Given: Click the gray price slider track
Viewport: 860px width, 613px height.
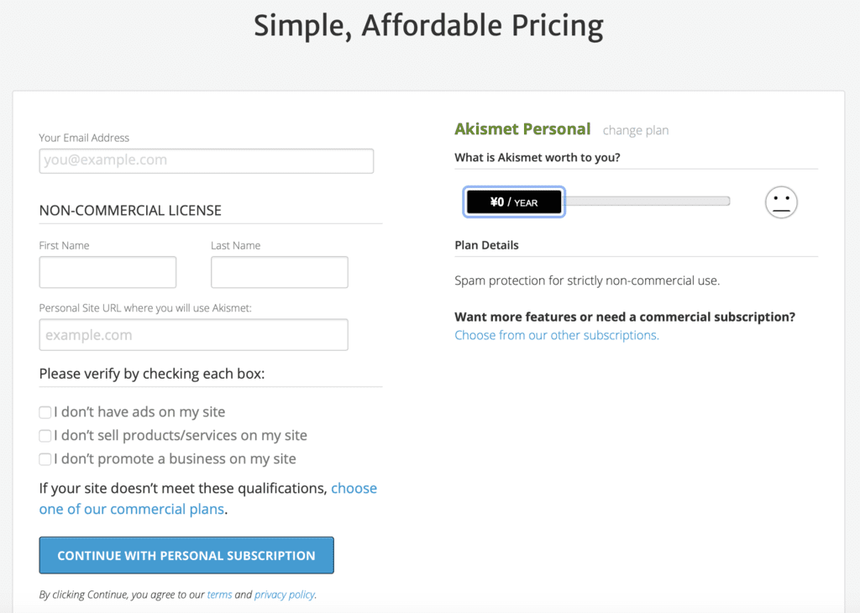Looking at the screenshot, I should tap(647, 202).
